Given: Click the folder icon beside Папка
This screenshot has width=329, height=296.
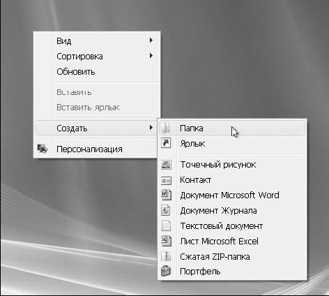Looking at the screenshot, I should [166, 128].
